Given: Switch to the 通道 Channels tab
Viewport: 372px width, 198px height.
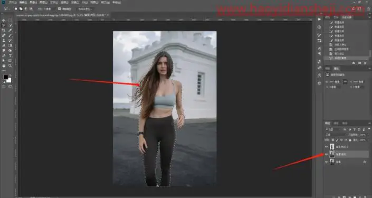Looking at the screenshot, I should tap(336, 123).
